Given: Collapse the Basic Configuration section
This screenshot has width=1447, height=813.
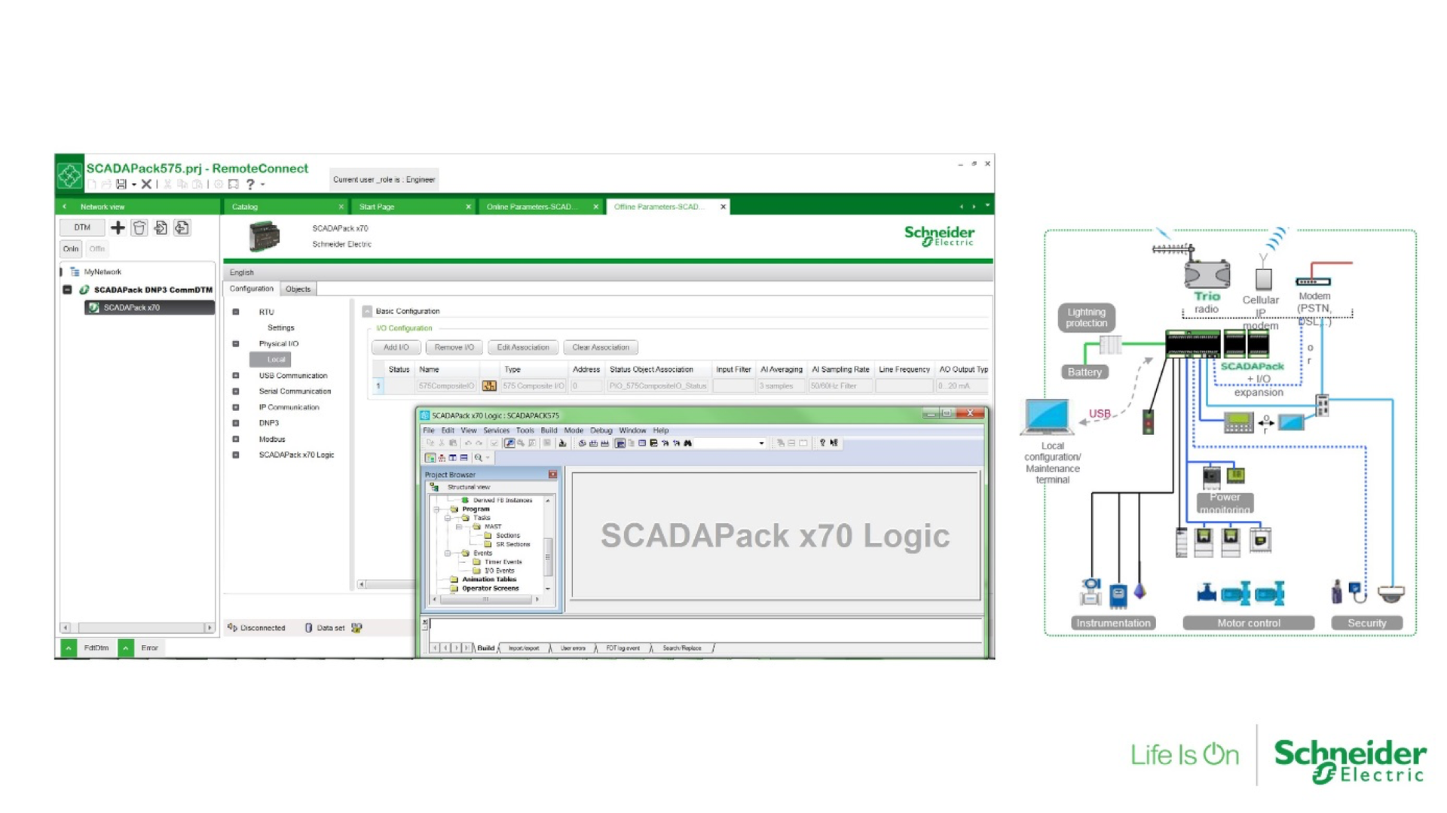Looking at the screenshot, I should click(367, 311).
